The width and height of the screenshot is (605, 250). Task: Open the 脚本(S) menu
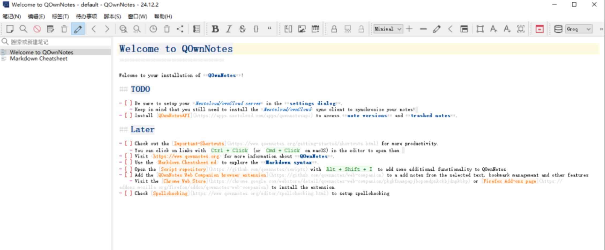click(x=112, y=16)
